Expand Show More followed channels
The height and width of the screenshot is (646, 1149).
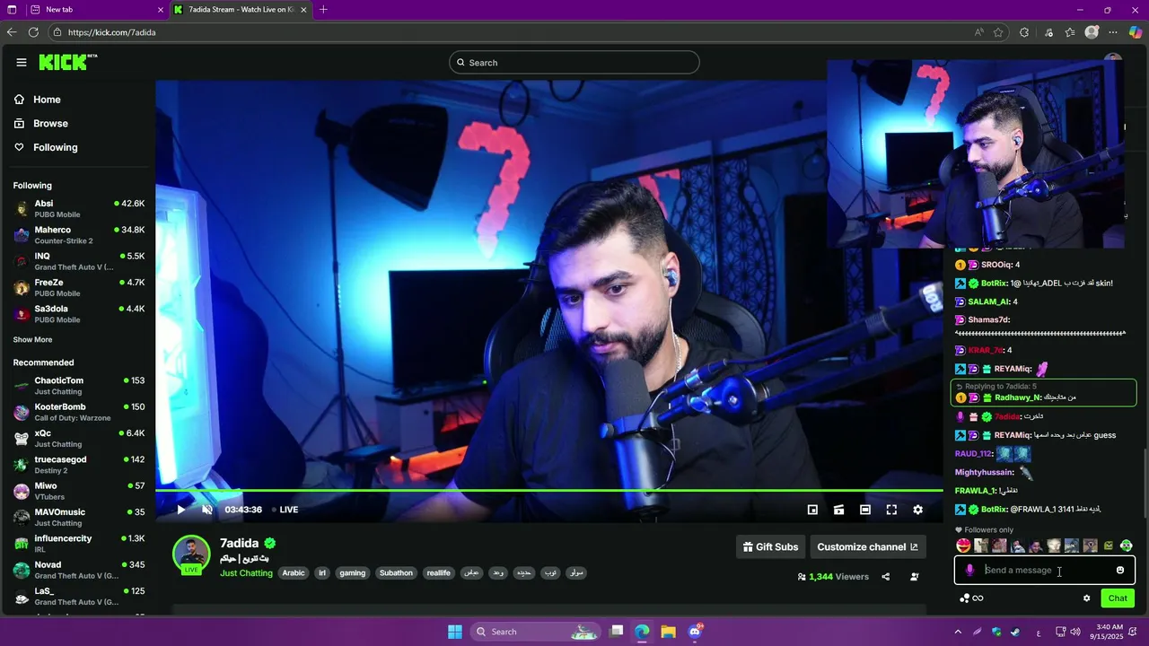point(32,340)
